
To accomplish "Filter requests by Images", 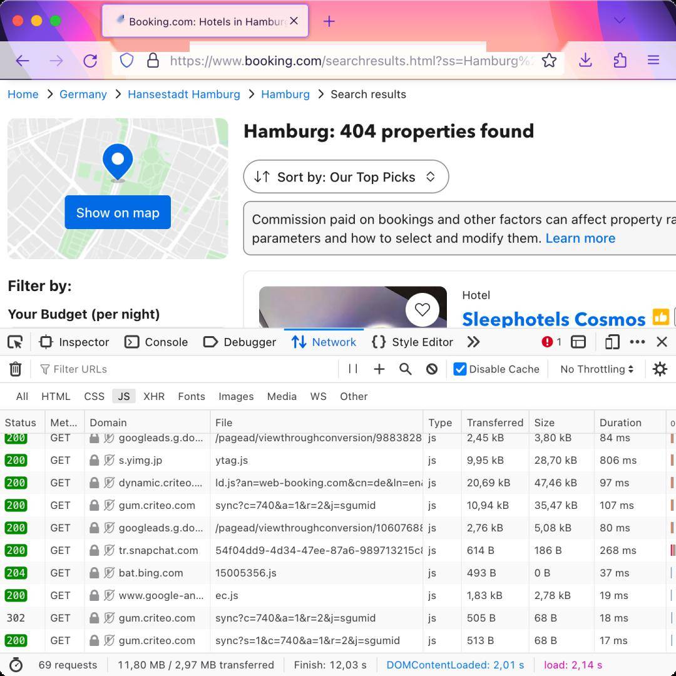I will [x=236, y=396].
